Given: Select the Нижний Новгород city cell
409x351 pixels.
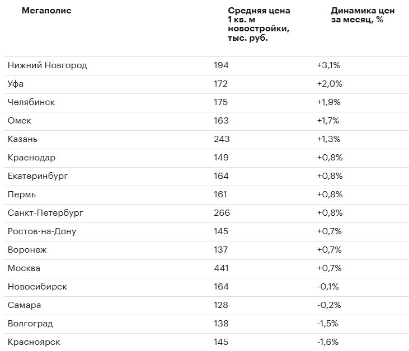Looking at the screenshot, I should pyautogui.click(x=48, y=65).
